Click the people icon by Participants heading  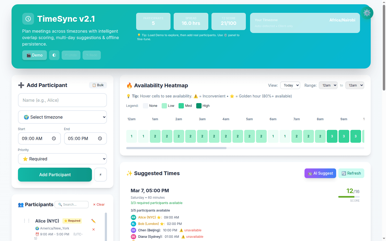point(21,205)
